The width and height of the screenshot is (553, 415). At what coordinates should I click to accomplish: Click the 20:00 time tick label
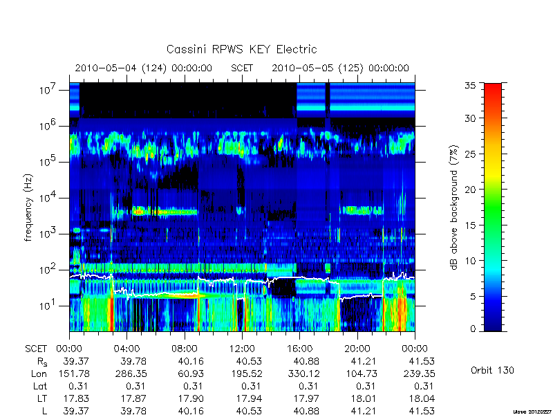click(x=357, y=349)
